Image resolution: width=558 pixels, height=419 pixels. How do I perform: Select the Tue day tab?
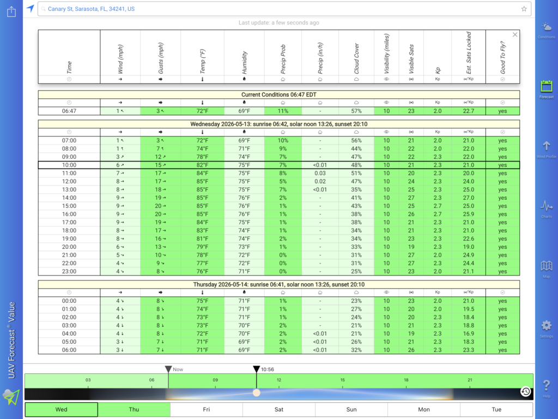(496, 409)
